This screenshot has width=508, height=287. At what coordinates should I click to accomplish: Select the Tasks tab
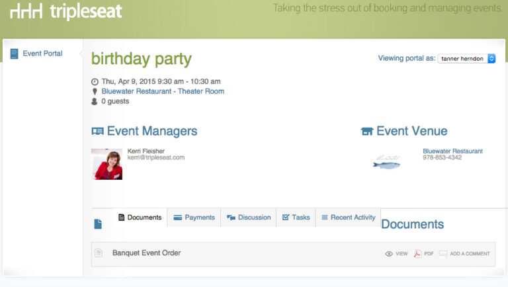(296, 218)
